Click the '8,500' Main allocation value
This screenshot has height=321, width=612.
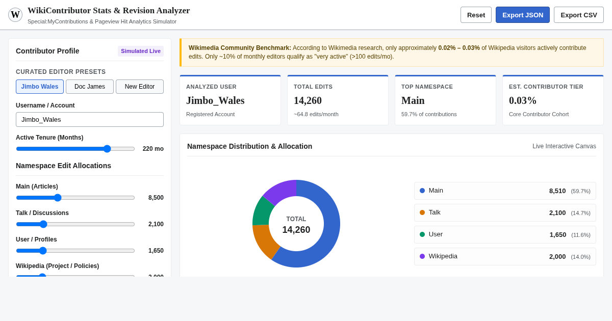point(156,198)
